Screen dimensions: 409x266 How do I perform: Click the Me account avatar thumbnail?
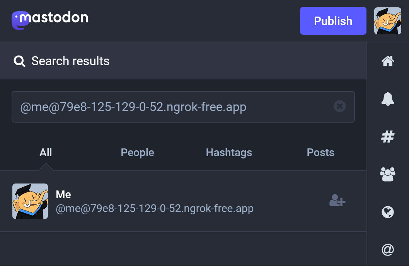pos(30,201)
